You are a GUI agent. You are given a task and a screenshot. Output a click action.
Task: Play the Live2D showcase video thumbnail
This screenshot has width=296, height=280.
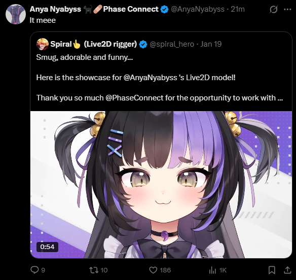[x=161, y=185]
